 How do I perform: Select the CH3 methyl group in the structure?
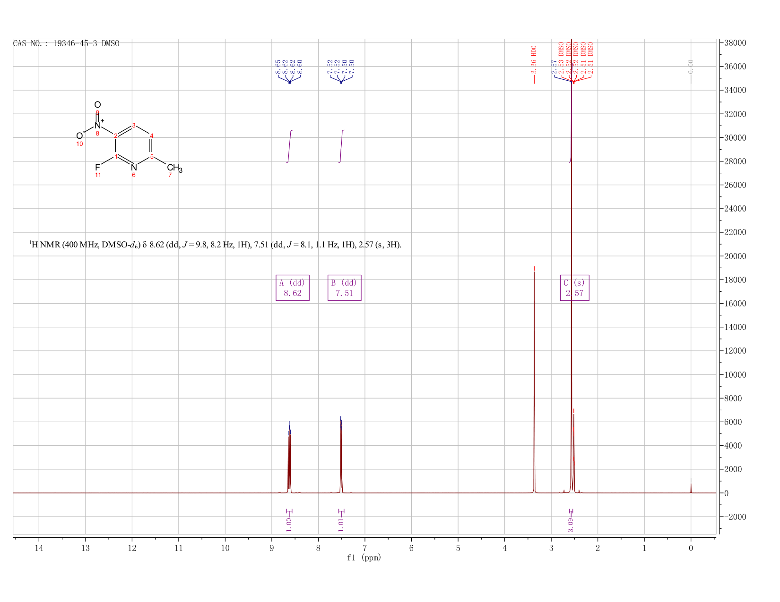(174, 168)
